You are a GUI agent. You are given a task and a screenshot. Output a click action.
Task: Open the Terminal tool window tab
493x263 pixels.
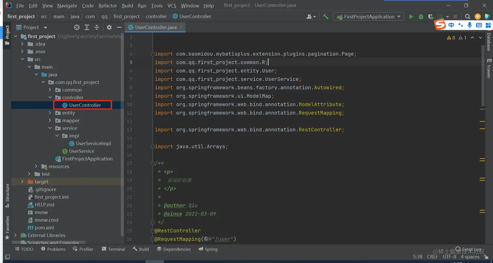[x=113, y=249]
